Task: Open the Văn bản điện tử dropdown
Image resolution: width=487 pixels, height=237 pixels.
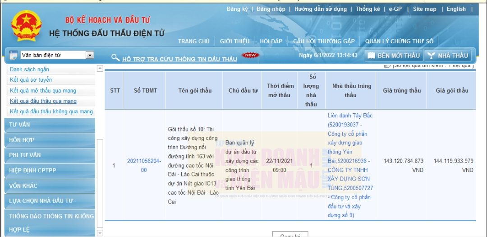Action: tap(90, 55)
